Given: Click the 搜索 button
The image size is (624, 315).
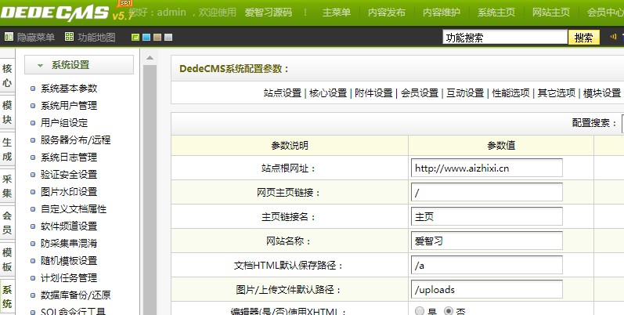Looking at the screenshot, I should (583, 38).
